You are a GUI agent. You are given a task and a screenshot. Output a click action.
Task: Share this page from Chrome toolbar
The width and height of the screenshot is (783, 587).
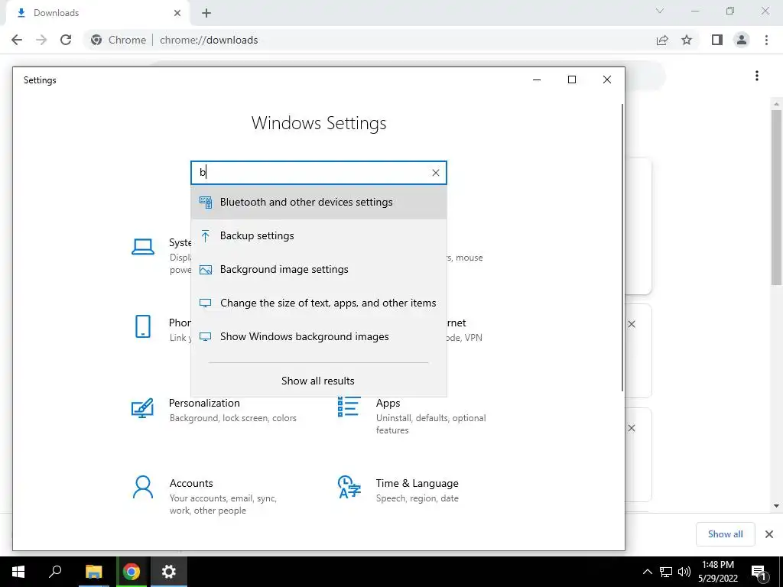(x=662, y=40)
